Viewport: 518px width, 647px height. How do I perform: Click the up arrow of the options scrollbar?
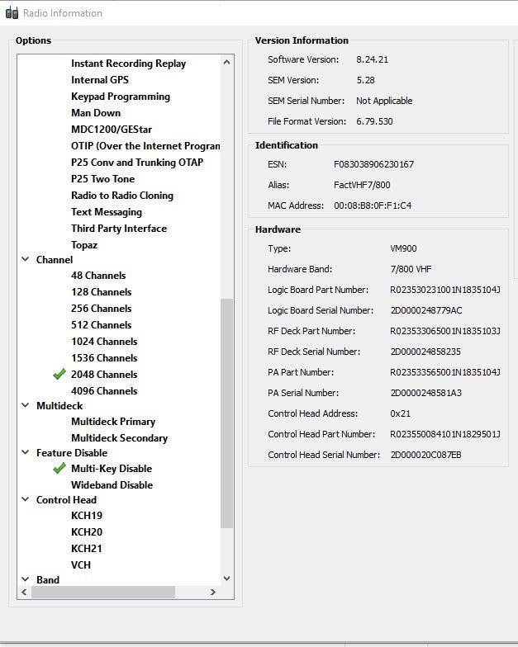tap(226, 63)
